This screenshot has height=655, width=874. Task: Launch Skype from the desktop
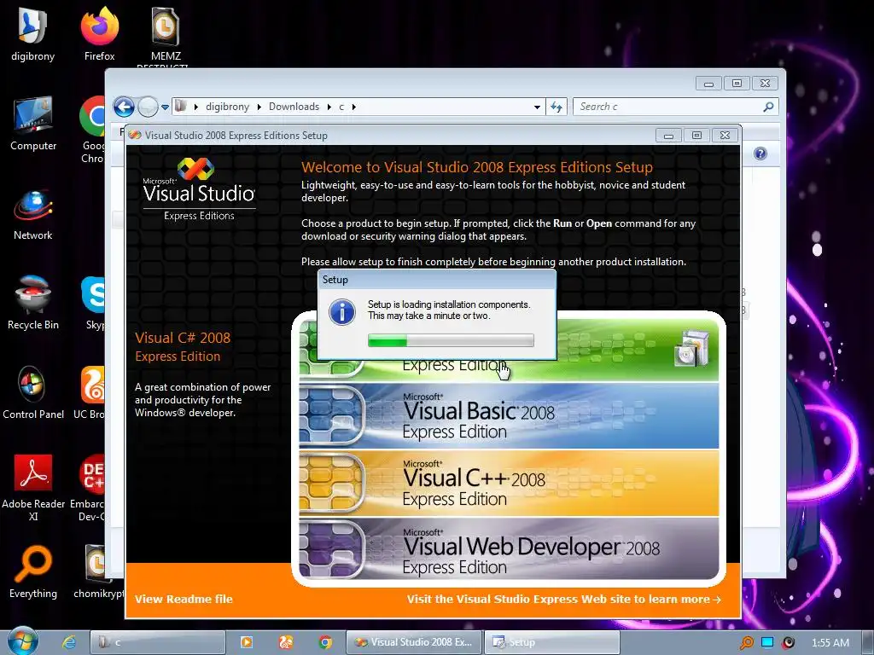click(x=94, y=303)
